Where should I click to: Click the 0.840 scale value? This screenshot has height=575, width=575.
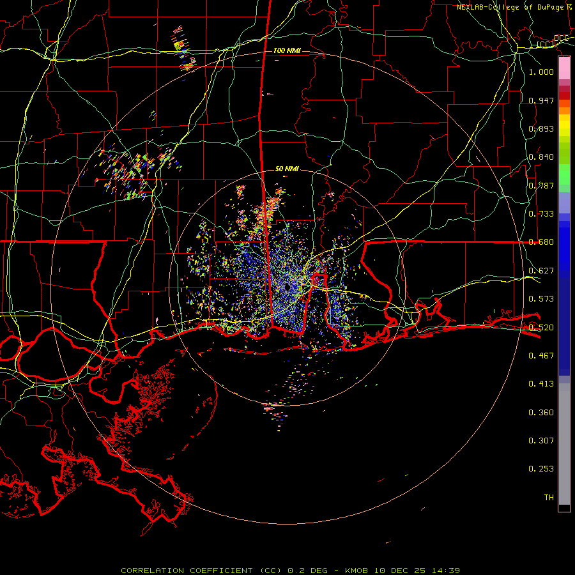click(541, 157)
